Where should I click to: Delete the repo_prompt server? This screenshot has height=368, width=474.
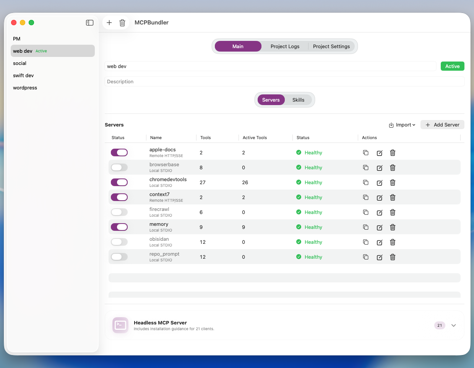(393, 257)
